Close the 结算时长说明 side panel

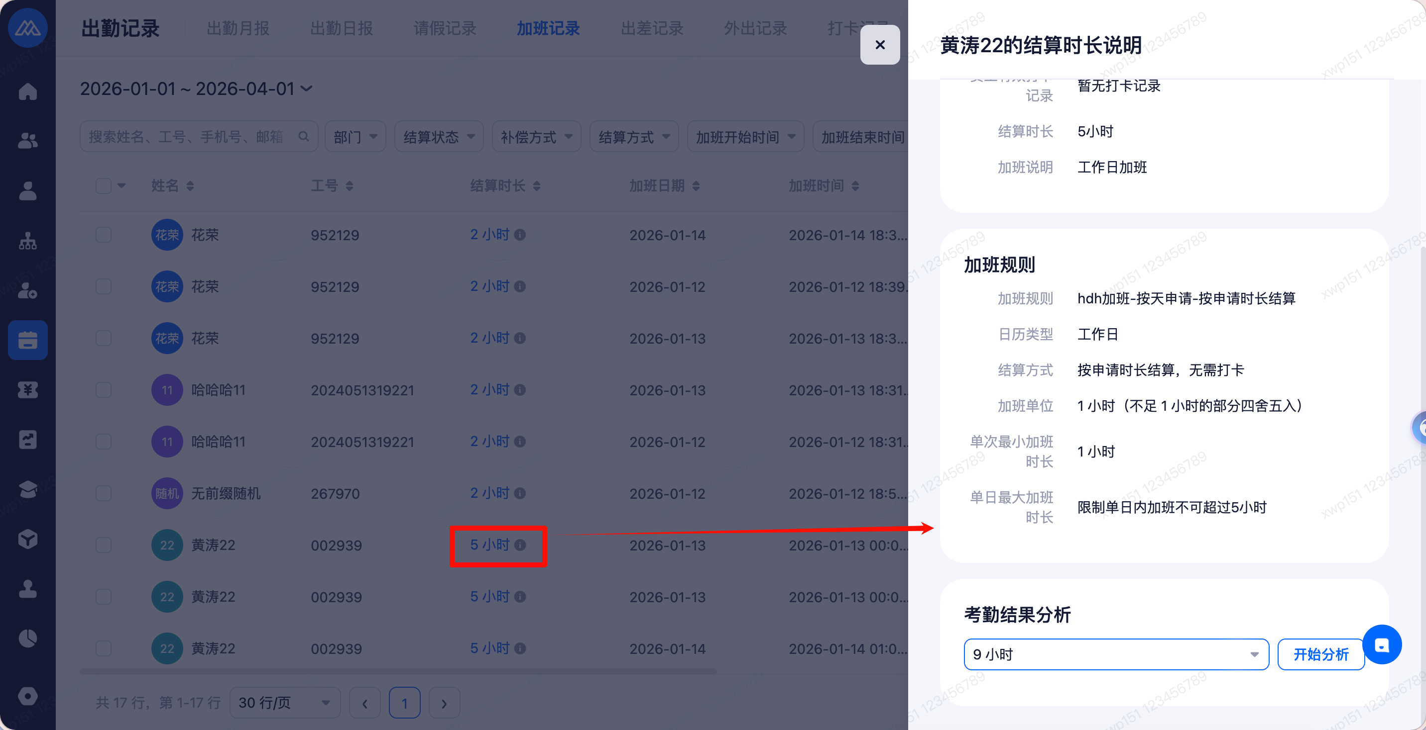pyautogui.click(x=880, y=45)
